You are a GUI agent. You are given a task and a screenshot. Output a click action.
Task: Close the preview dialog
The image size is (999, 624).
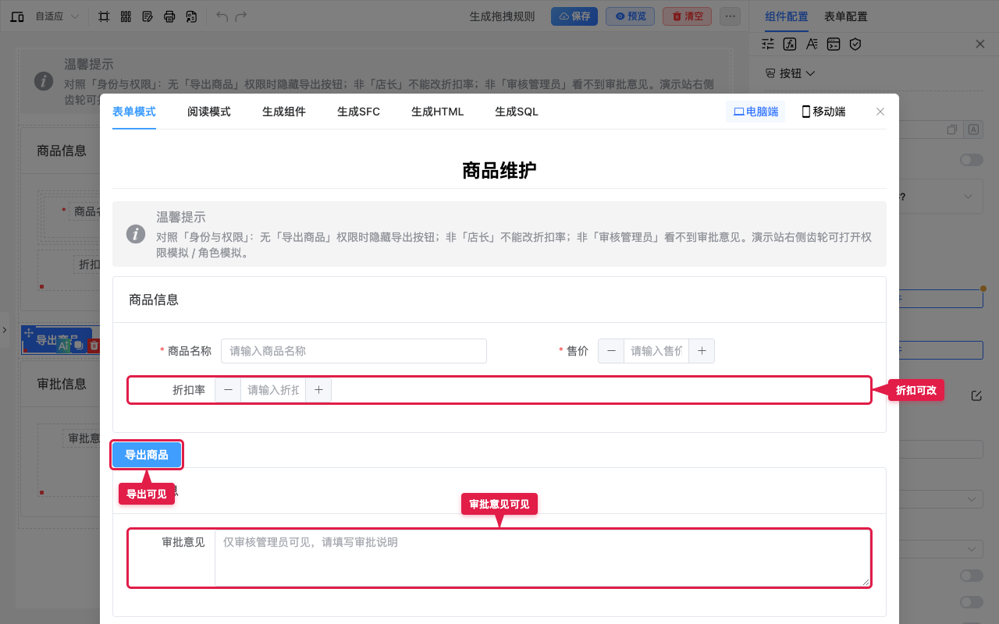(x=880, y=112)
